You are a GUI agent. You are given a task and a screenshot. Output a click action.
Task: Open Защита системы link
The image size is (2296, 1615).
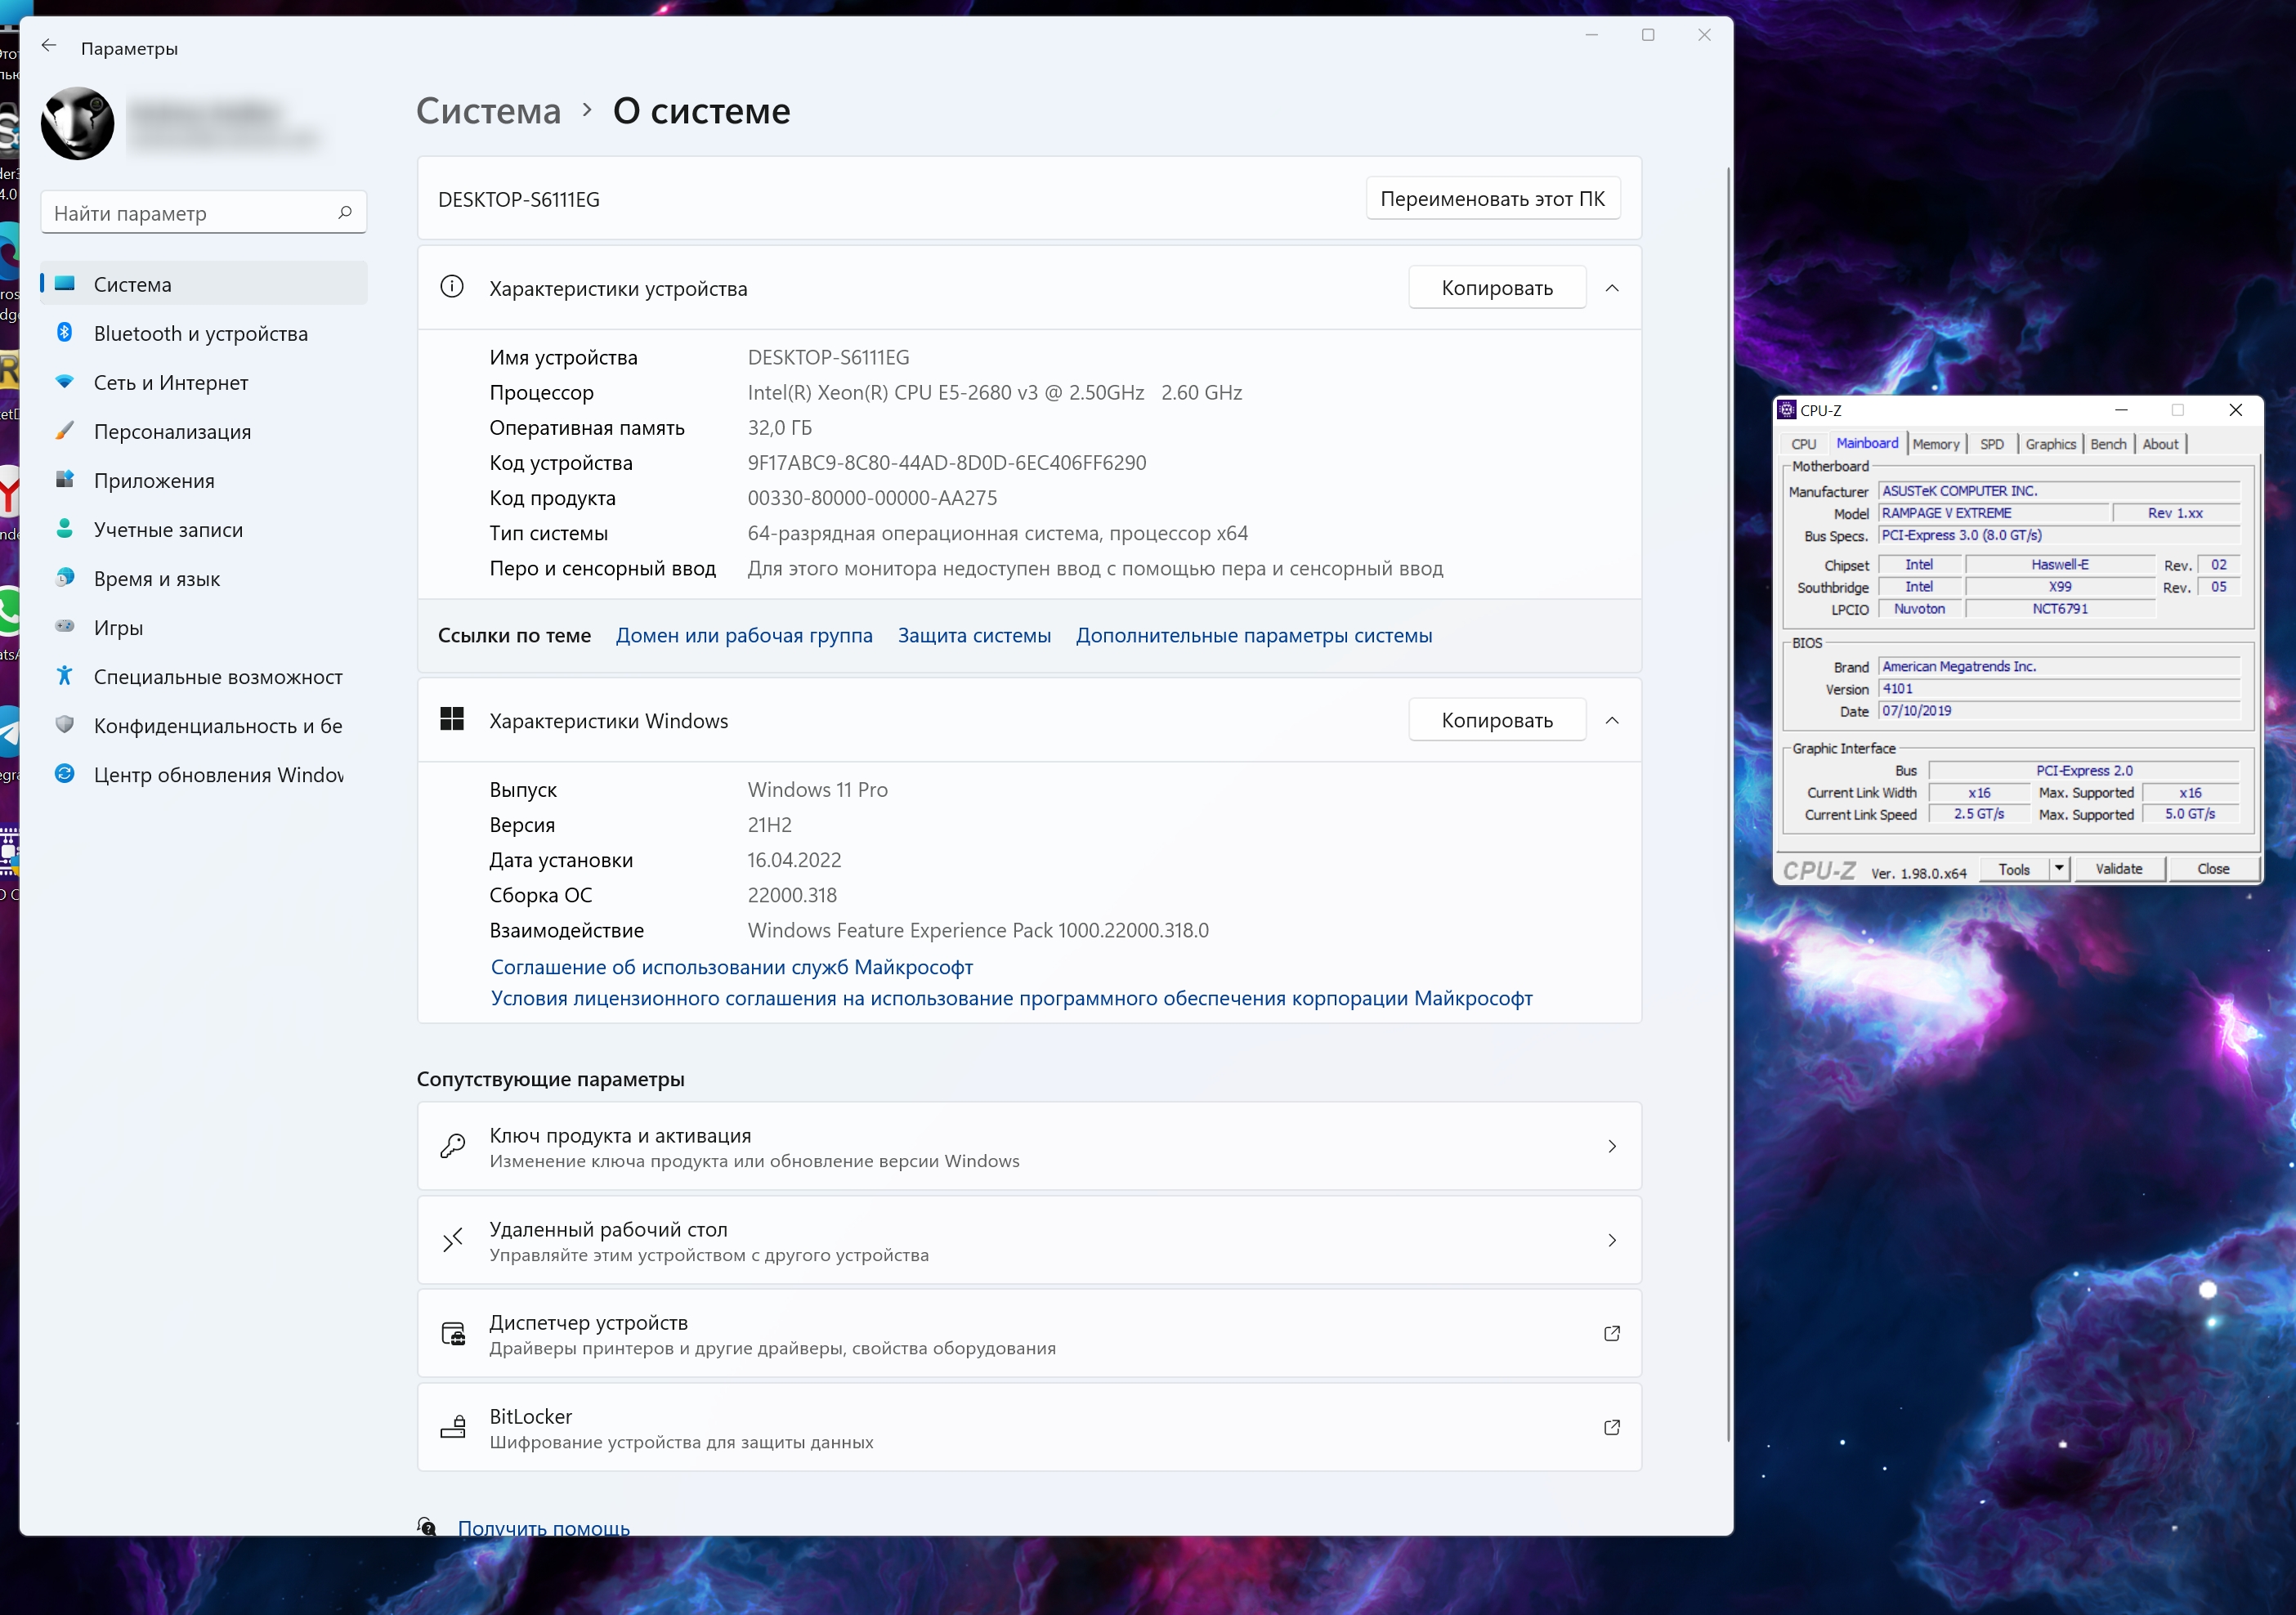pos(973,635)
